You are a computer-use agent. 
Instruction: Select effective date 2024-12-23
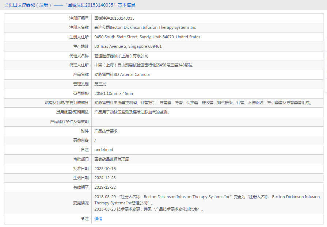105,178
